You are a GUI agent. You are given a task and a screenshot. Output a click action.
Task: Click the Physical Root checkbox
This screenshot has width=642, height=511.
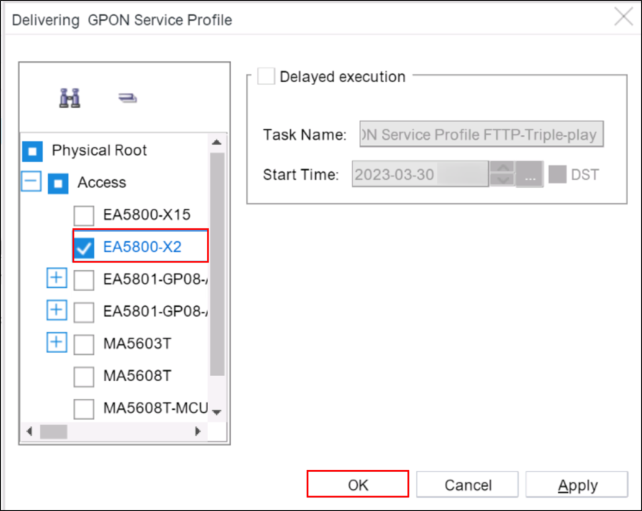click(x=31, y=150)
